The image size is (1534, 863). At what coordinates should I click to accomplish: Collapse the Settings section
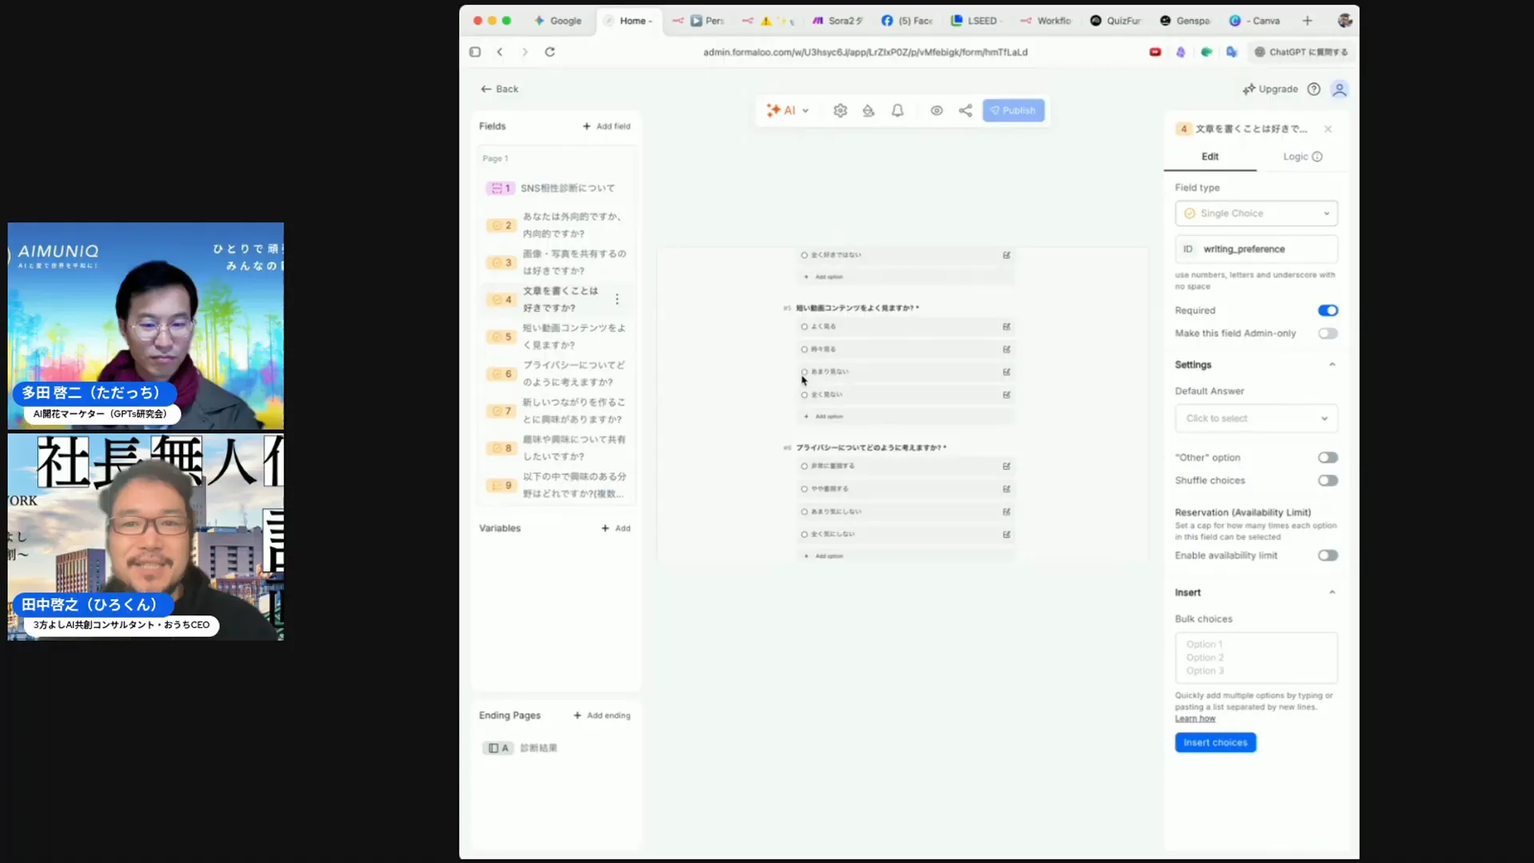1332,365
